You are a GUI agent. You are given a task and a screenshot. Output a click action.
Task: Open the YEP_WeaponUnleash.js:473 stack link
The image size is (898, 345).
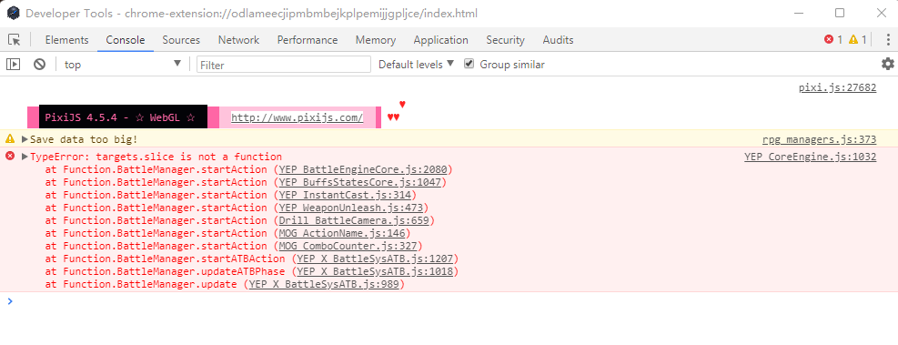click(351, 208)
